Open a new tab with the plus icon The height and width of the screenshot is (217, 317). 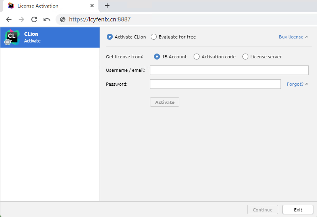point(107,6)
